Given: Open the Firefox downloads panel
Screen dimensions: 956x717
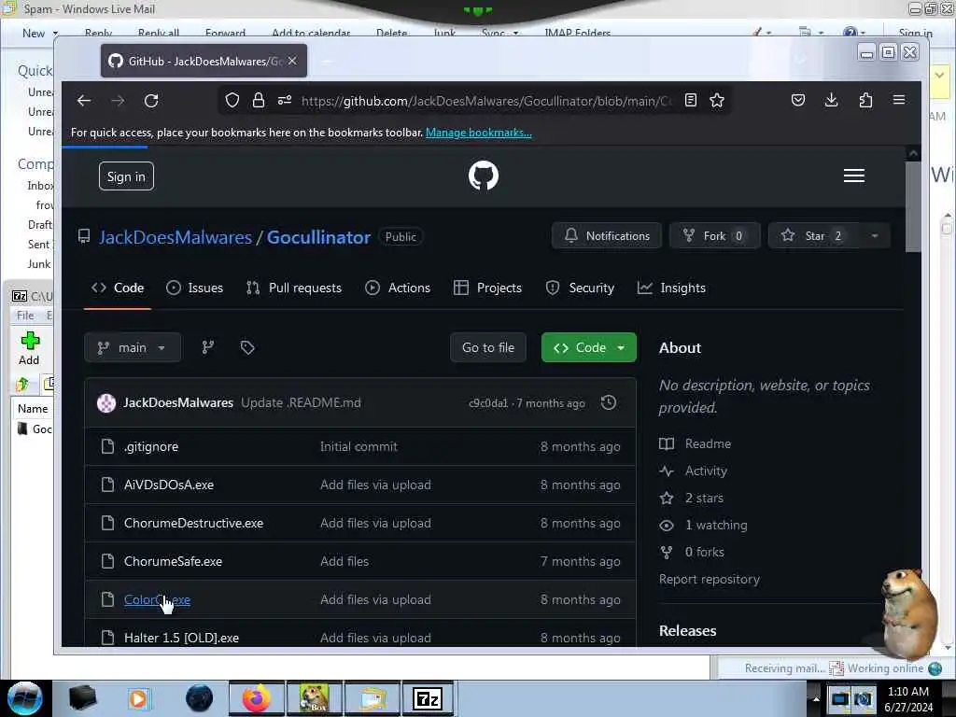Looking at the screenshot, I should tap(831, 100).
